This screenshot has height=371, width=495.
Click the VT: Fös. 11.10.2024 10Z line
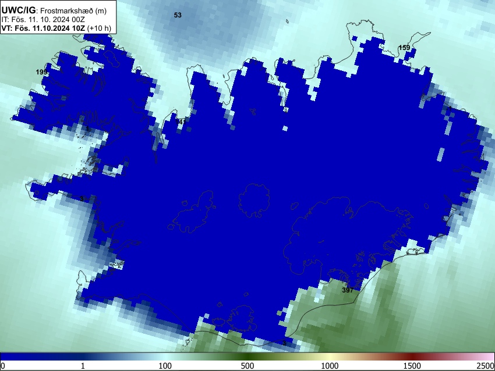[x=56, y=28]
